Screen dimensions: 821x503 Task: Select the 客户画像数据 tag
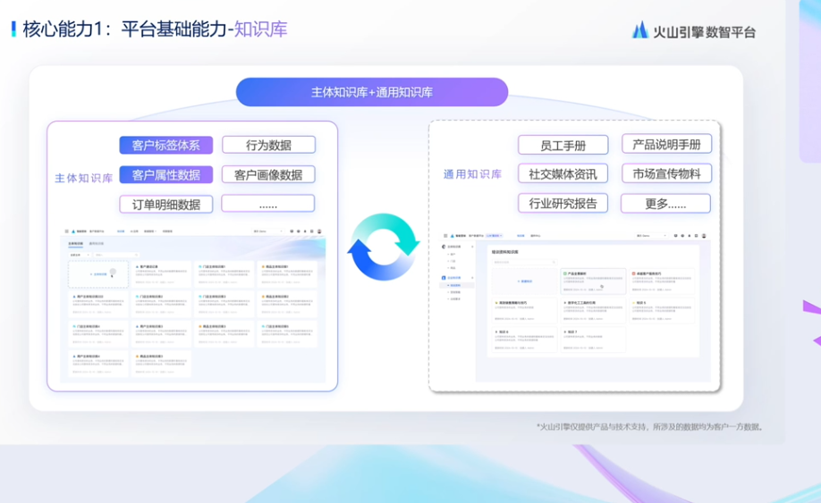click(268, 174)
